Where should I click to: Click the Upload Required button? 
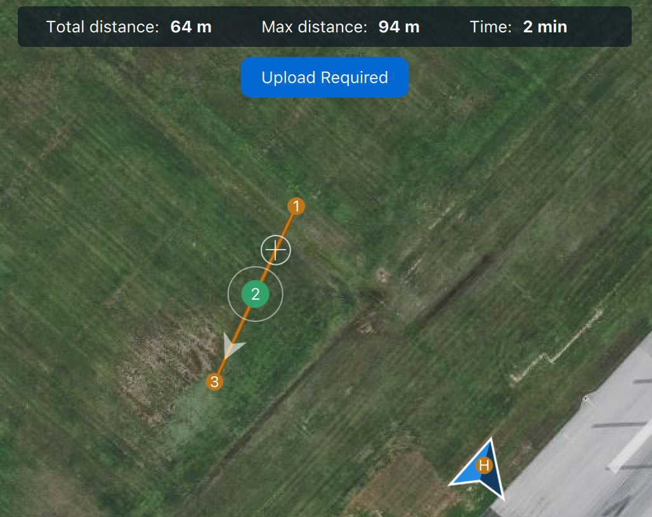point(324,77)
